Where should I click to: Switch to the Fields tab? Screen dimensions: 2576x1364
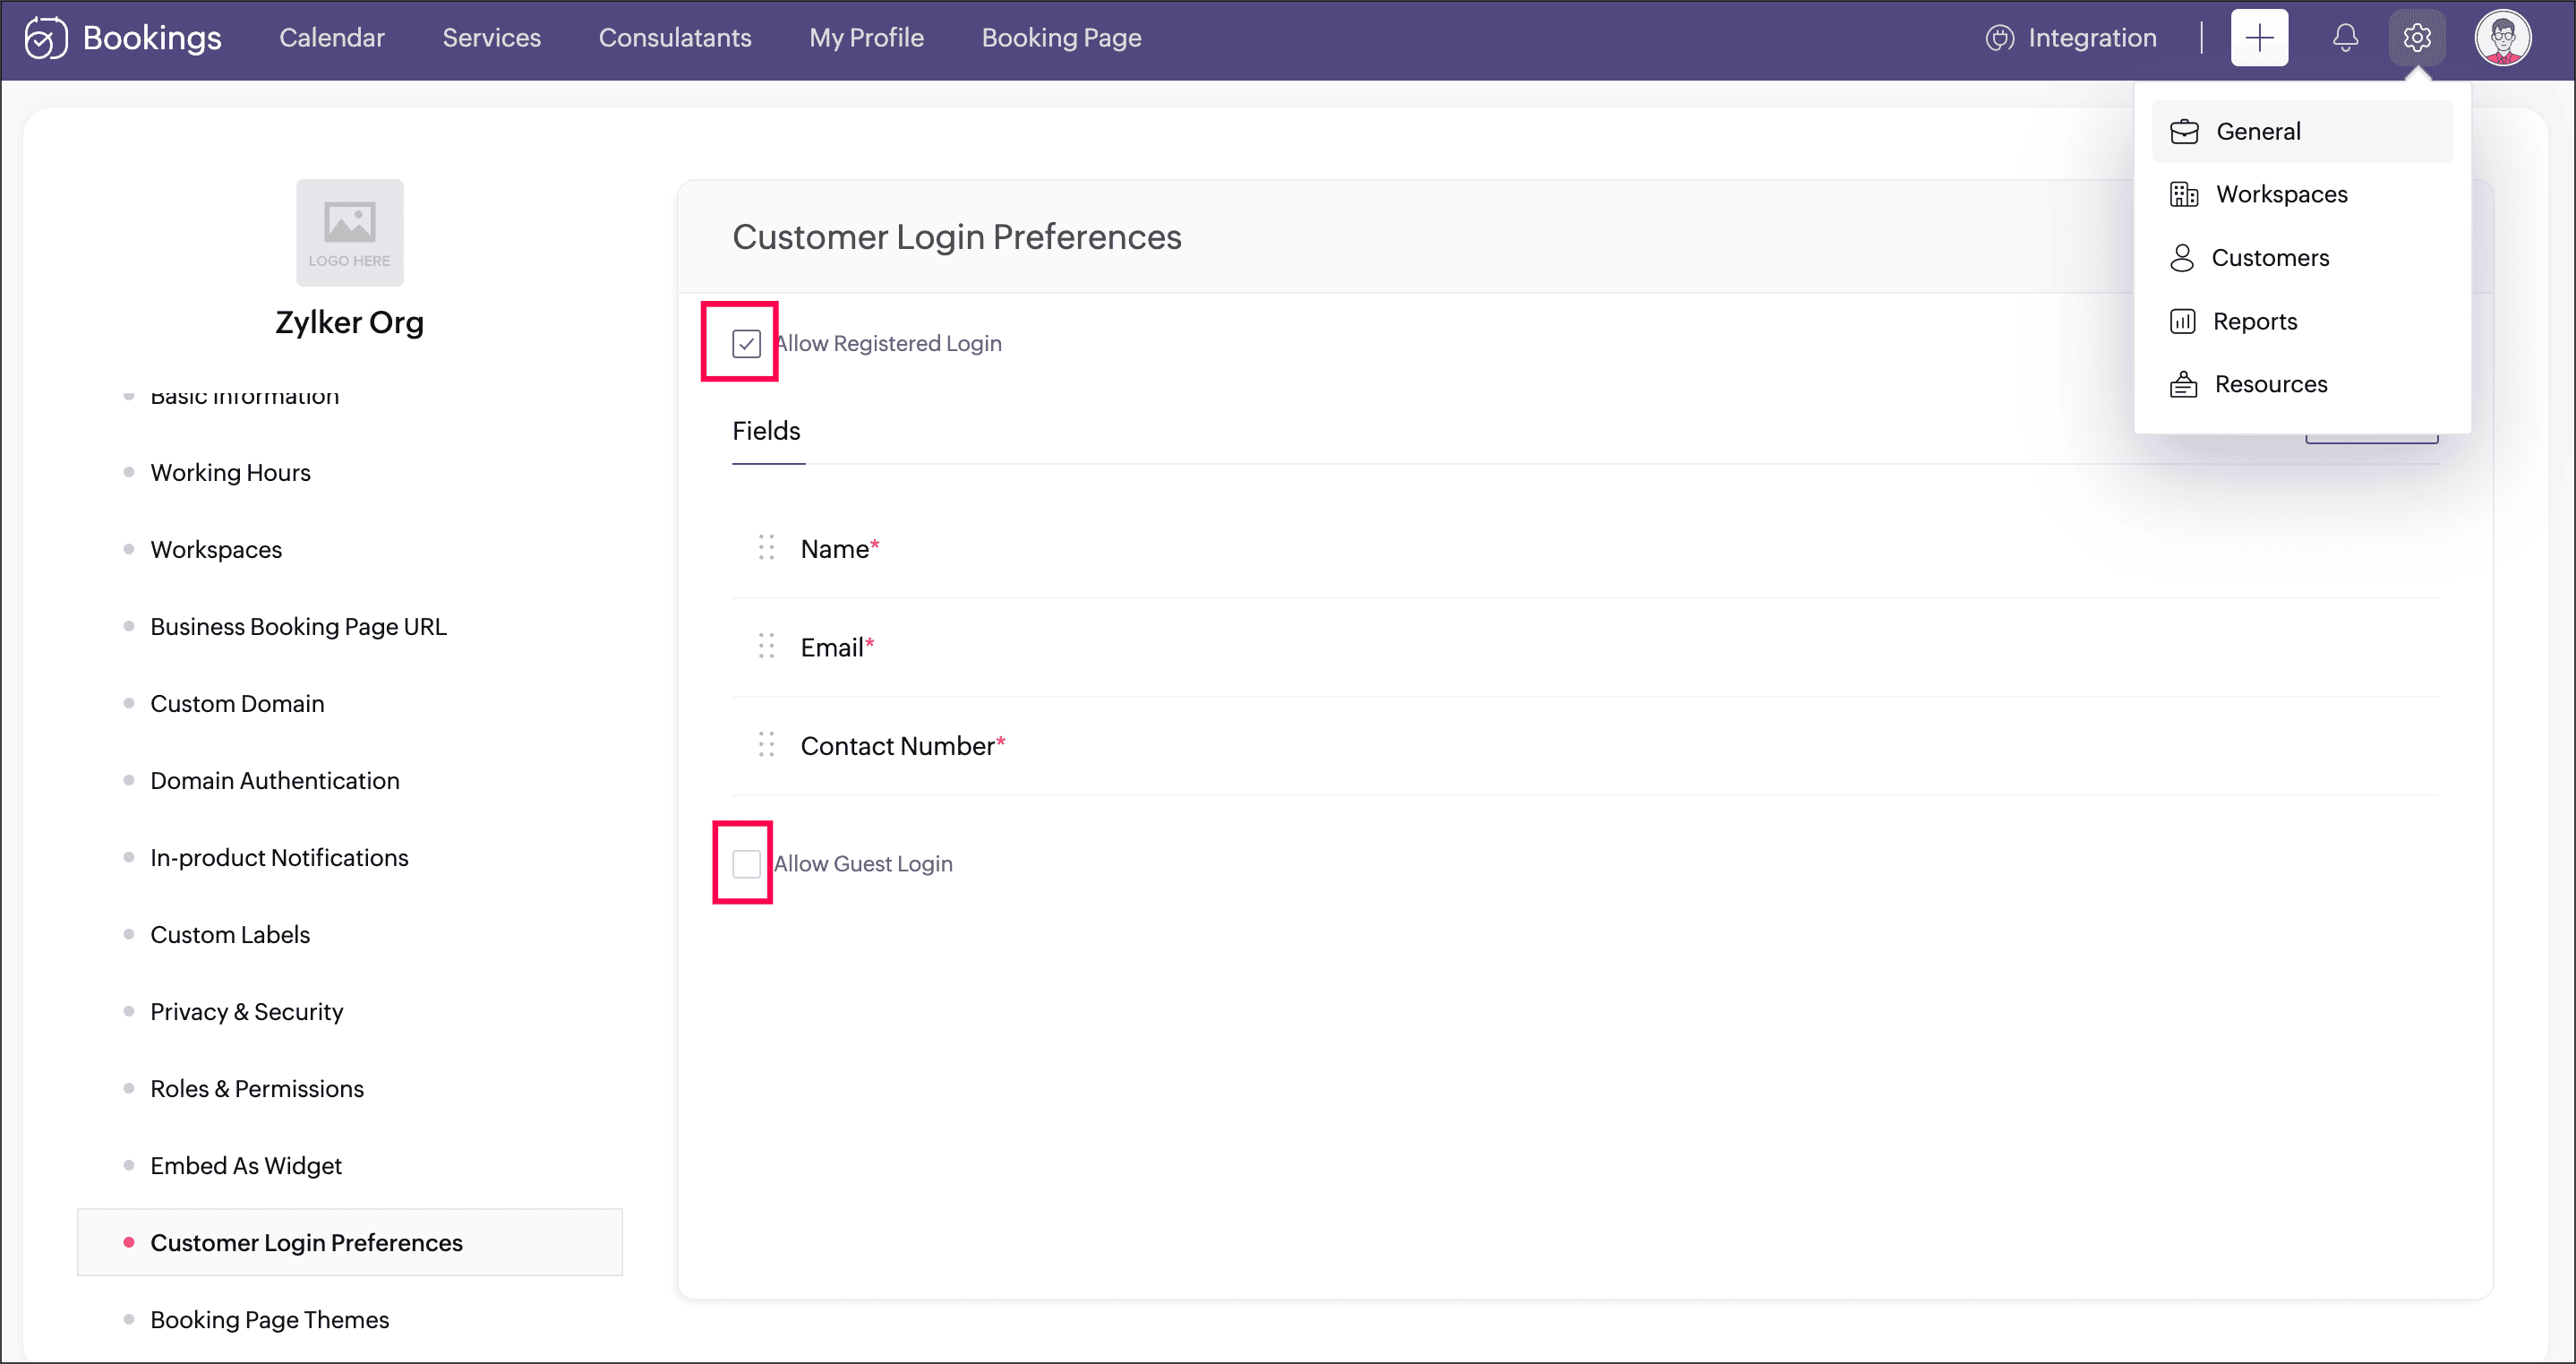coord(766,431)
